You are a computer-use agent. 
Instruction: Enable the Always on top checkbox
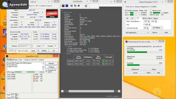(x=151, y=10)
